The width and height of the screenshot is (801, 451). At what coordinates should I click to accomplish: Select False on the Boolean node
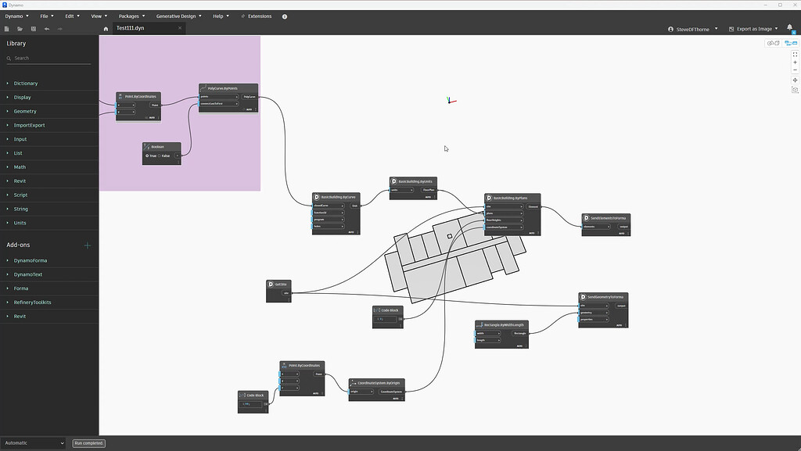[161, 156]
